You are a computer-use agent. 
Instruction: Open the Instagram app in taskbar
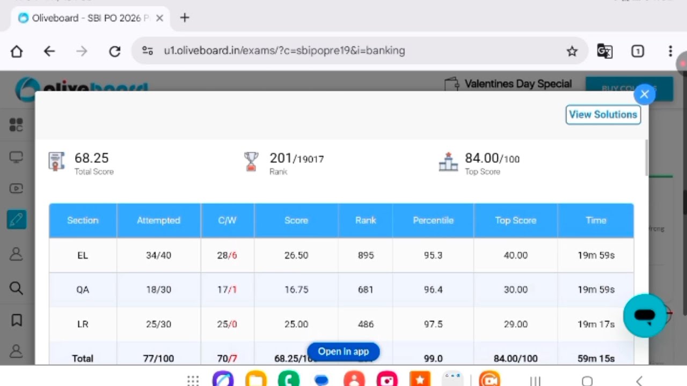tap(387, 378)
